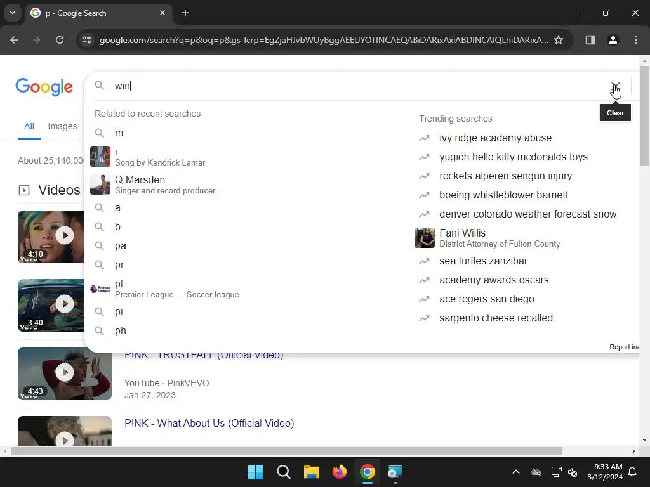Viewport: 650px width, 487px height.
Task: Click the Fani Willis thumbnail image
Action: tap(425, 238)
